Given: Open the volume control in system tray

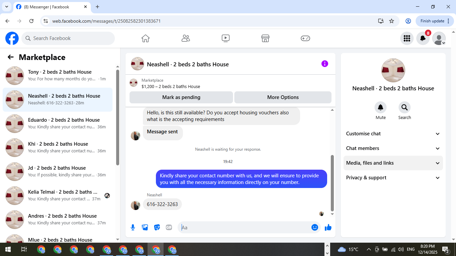Looking at the screenshot, I should pyautogui.click(x=401, y=249).
